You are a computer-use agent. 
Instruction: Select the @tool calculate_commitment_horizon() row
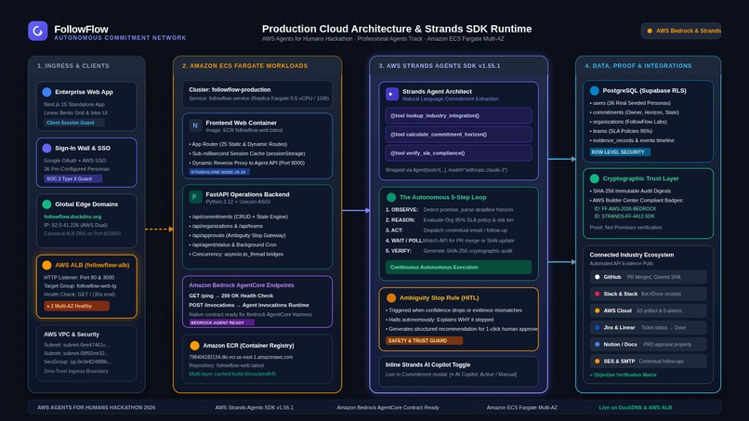(x=458, y=134)
